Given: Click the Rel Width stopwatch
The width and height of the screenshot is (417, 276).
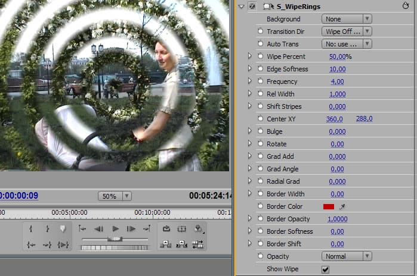Looking at the screenshot, I should click(x=260, y=93).
